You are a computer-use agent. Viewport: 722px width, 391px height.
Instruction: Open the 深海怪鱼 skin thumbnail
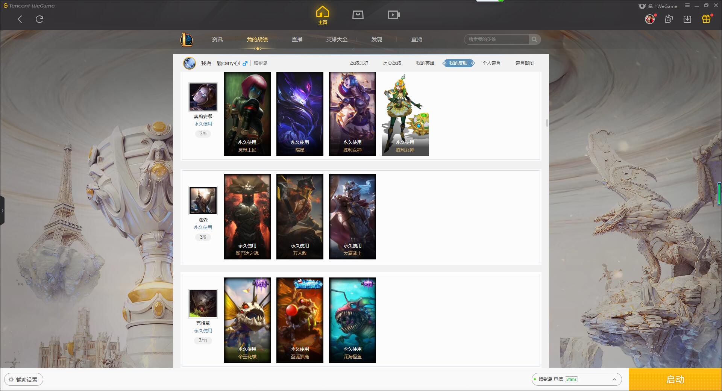[x=352, y=320]
